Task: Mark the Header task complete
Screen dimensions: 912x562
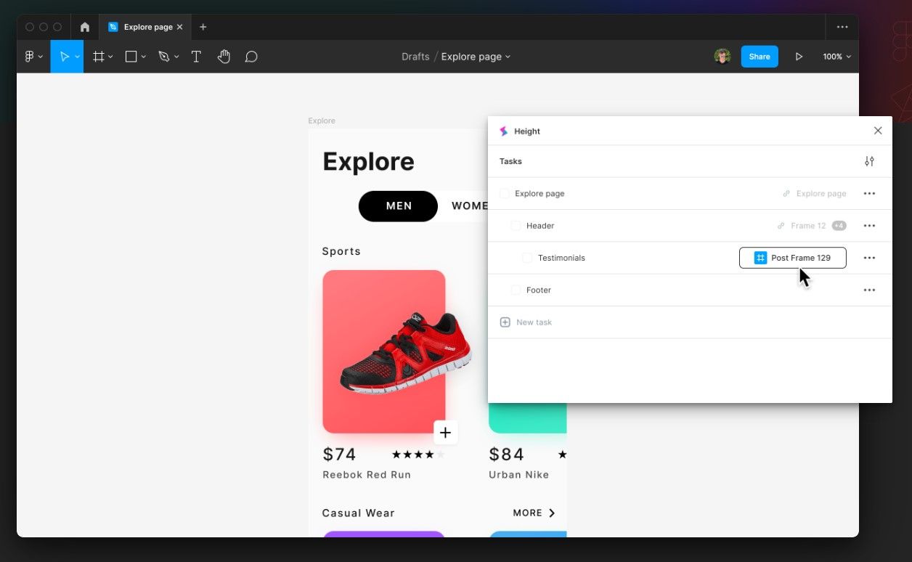Action: (x=516, y=225)
